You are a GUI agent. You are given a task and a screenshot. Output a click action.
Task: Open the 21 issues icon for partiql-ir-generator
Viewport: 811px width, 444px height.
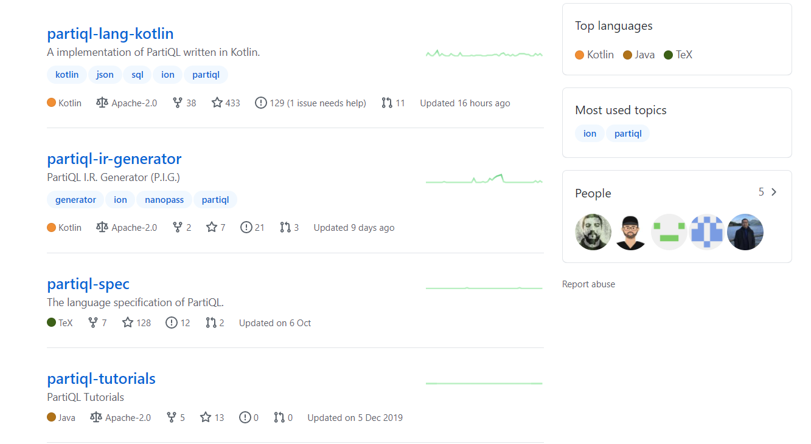click(246, 228)
